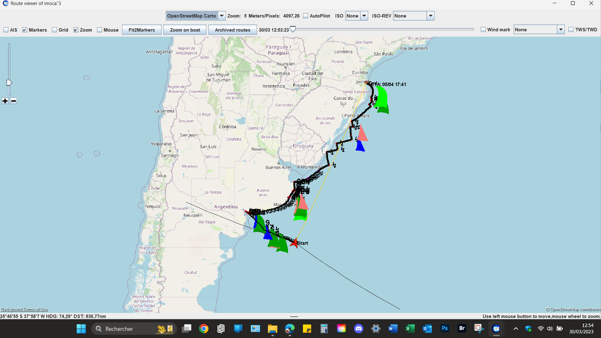Click the Archived routes button
This screenshot has width=601, height=338.
point(232,30)
